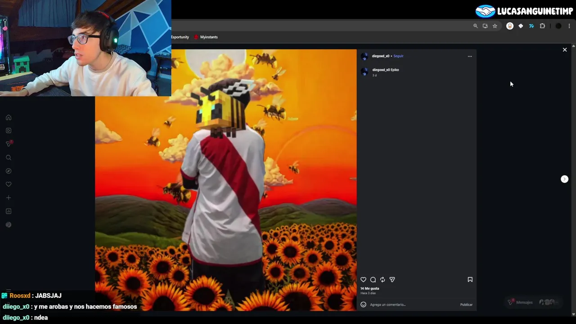Open the Chrome three-dot menu

569,26
